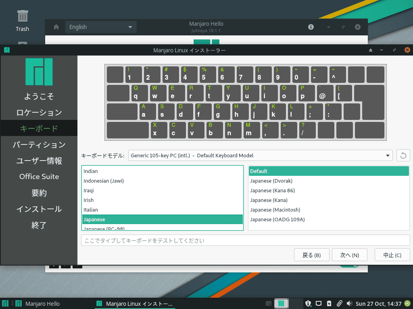Switch to the パーティション step in the sidebar
This screenshot has height=309, width=413.
(x=39, y=144)
